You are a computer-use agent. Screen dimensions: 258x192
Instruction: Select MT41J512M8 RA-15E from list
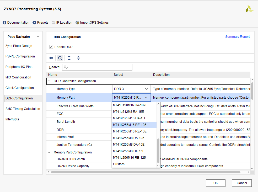[135, 112]
